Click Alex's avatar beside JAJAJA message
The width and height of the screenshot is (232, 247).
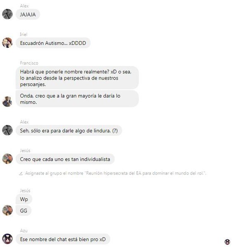point(7,14)
